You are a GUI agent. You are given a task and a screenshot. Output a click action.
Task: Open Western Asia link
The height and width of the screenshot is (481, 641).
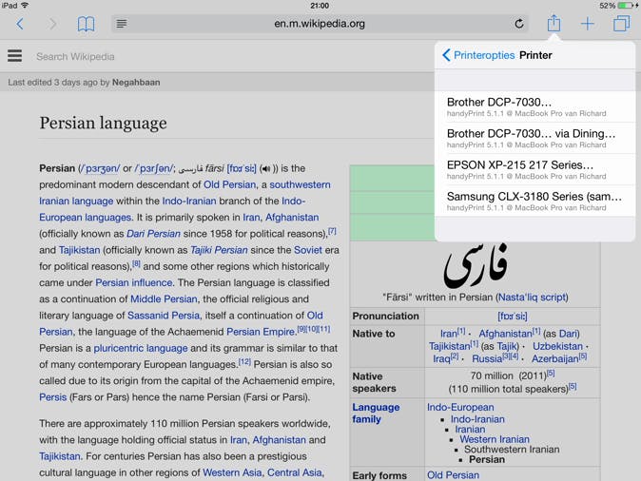[232, 472]
